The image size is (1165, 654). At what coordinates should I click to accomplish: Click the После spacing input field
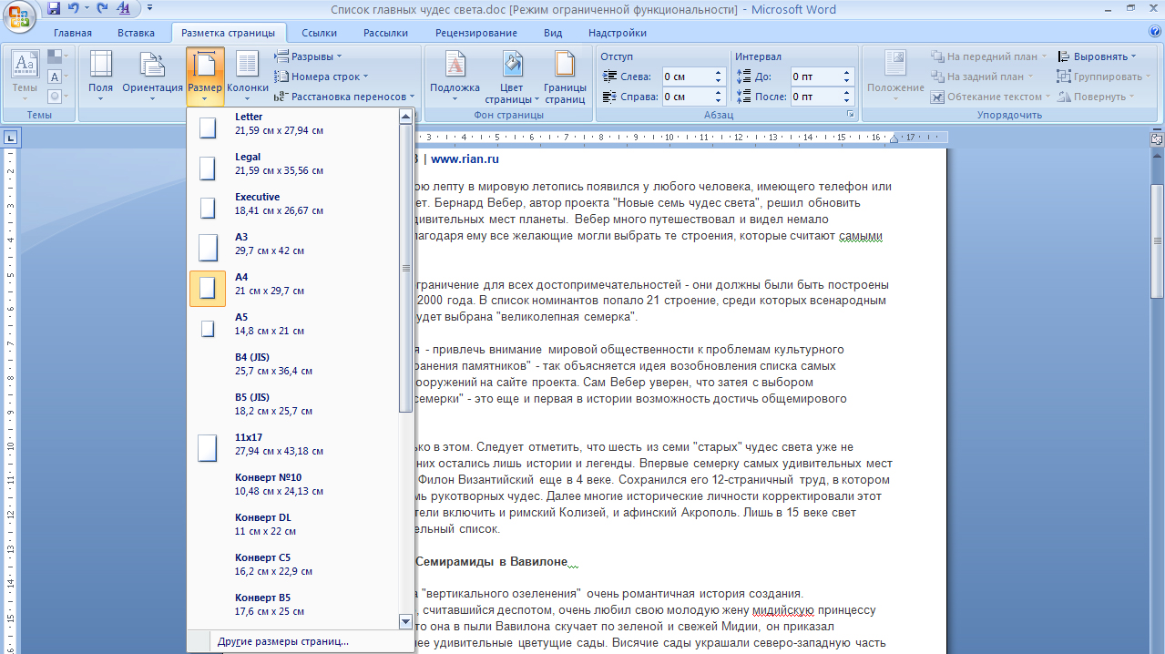click(815, 97)
